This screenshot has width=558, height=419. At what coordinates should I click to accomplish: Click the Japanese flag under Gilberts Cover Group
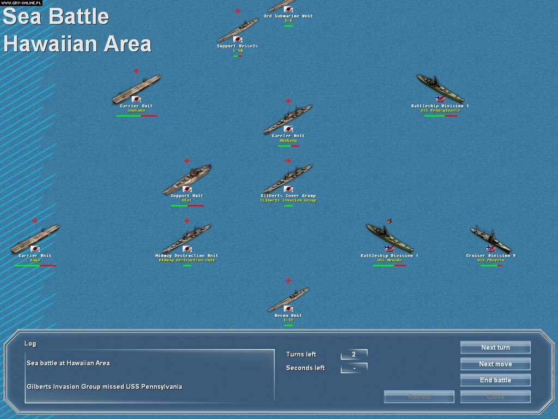click(288, 189)
